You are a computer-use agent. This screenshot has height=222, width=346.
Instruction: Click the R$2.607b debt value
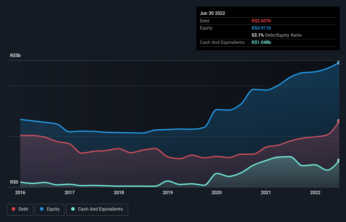[261, 21]
